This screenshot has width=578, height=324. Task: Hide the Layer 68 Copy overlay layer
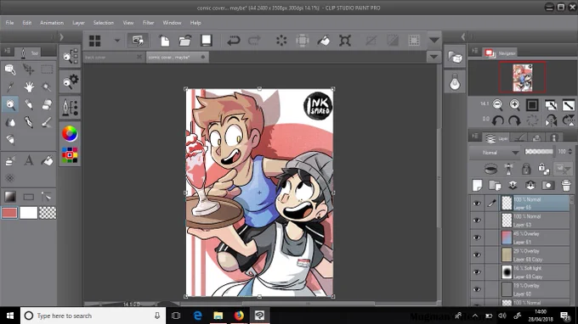(x=477, y=254)
